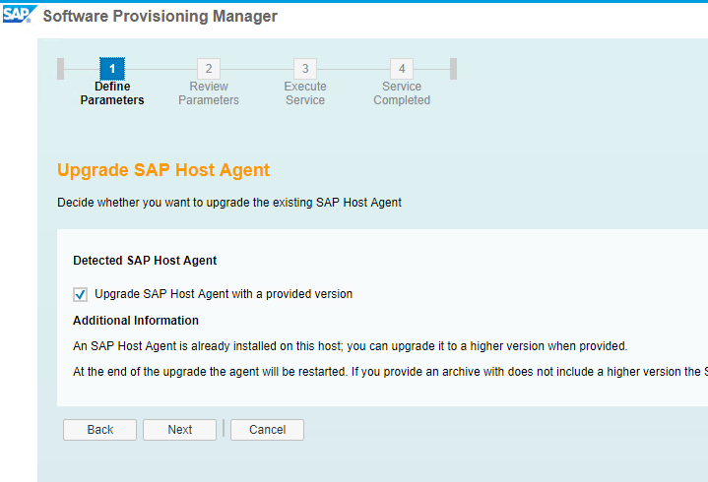Screen dimensions: 708x482
Task: Select step 4 Service Completed
Action: (x=402, y=69)
